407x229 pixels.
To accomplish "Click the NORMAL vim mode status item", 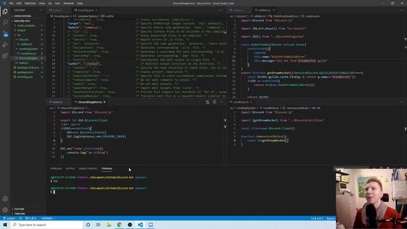I will [x=47, y=218].
